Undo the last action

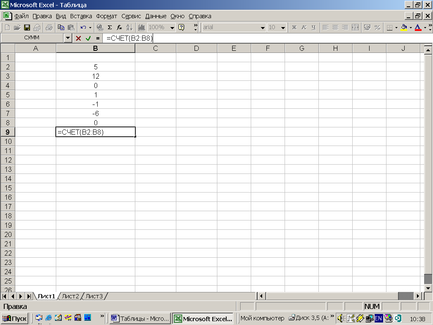point(83,28)
